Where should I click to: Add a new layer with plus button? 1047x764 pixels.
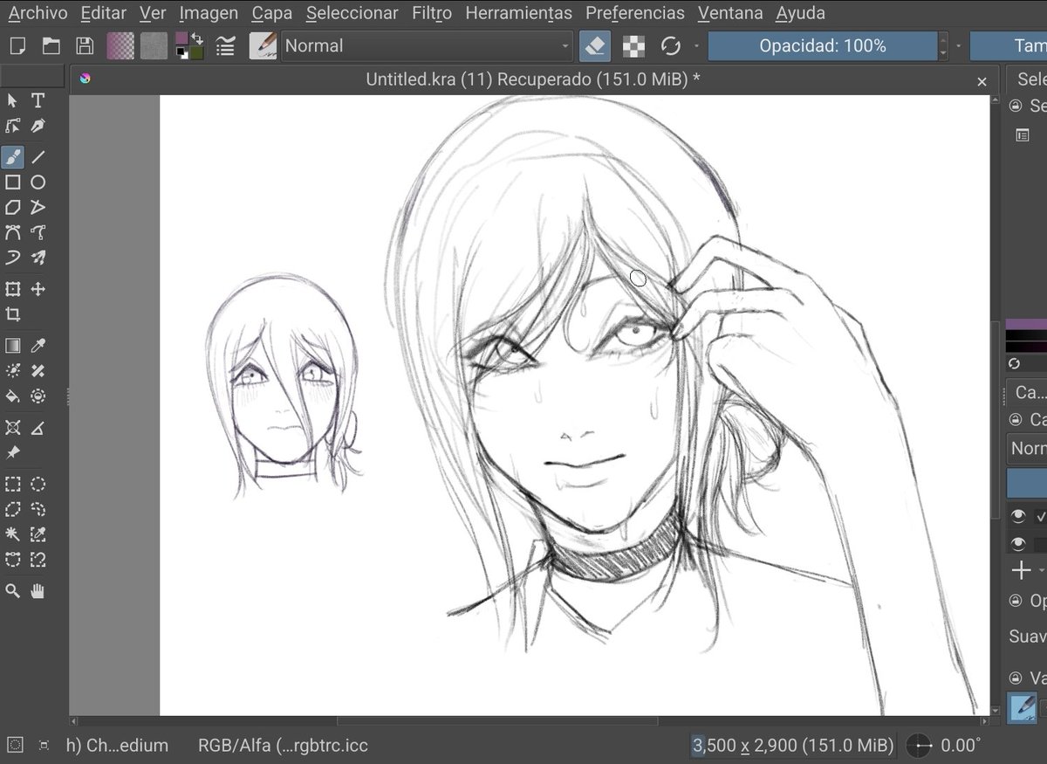[x=1021, y=571]
